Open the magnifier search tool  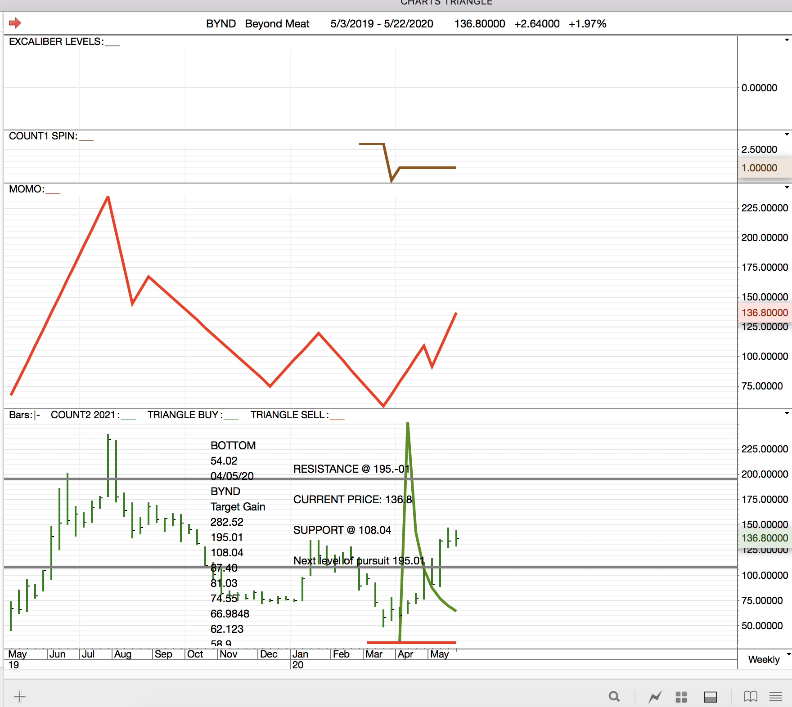pyautogui.click(x=614, y=697)
